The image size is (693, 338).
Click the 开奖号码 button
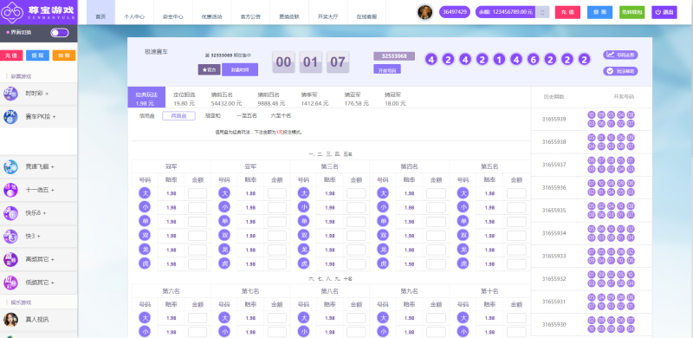pos(387,70)
